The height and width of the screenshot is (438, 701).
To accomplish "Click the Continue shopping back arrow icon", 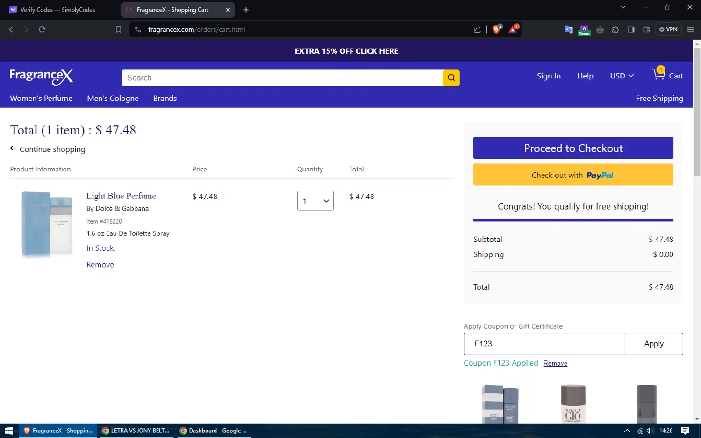I will [13, 148].
